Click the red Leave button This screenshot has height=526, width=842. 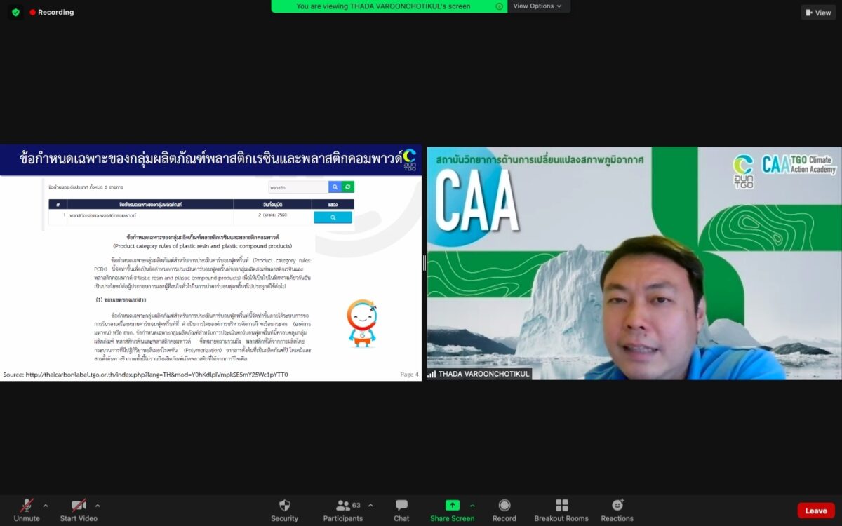coord(815,511)
